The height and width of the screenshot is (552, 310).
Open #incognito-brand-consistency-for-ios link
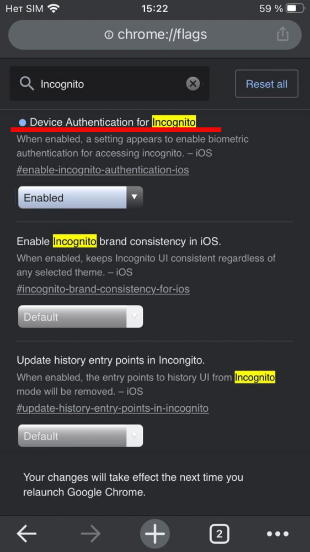pos(103,289)
